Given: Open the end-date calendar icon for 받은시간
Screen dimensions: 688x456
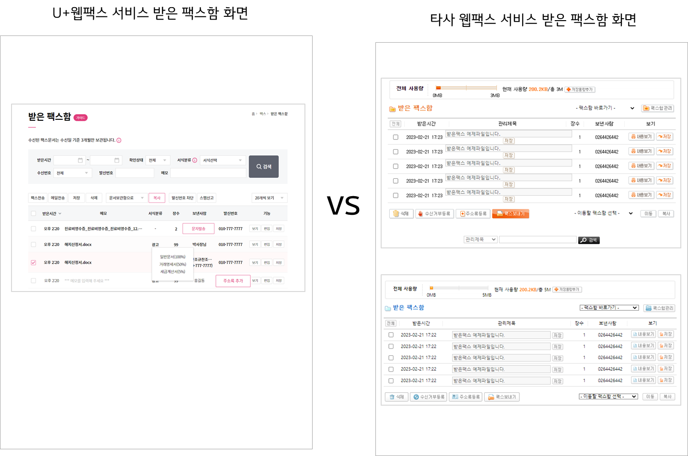Looking at the screenshot, I should [117, 160].
